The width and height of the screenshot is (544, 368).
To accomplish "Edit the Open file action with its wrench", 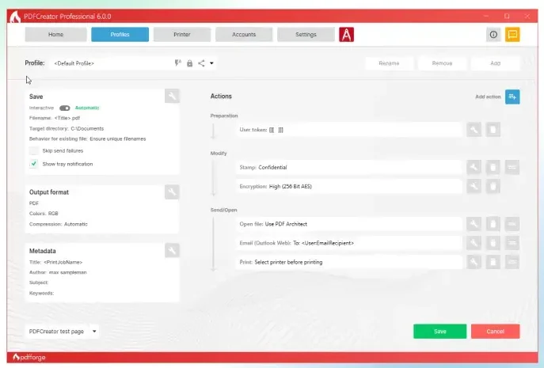I will point(474,224).
